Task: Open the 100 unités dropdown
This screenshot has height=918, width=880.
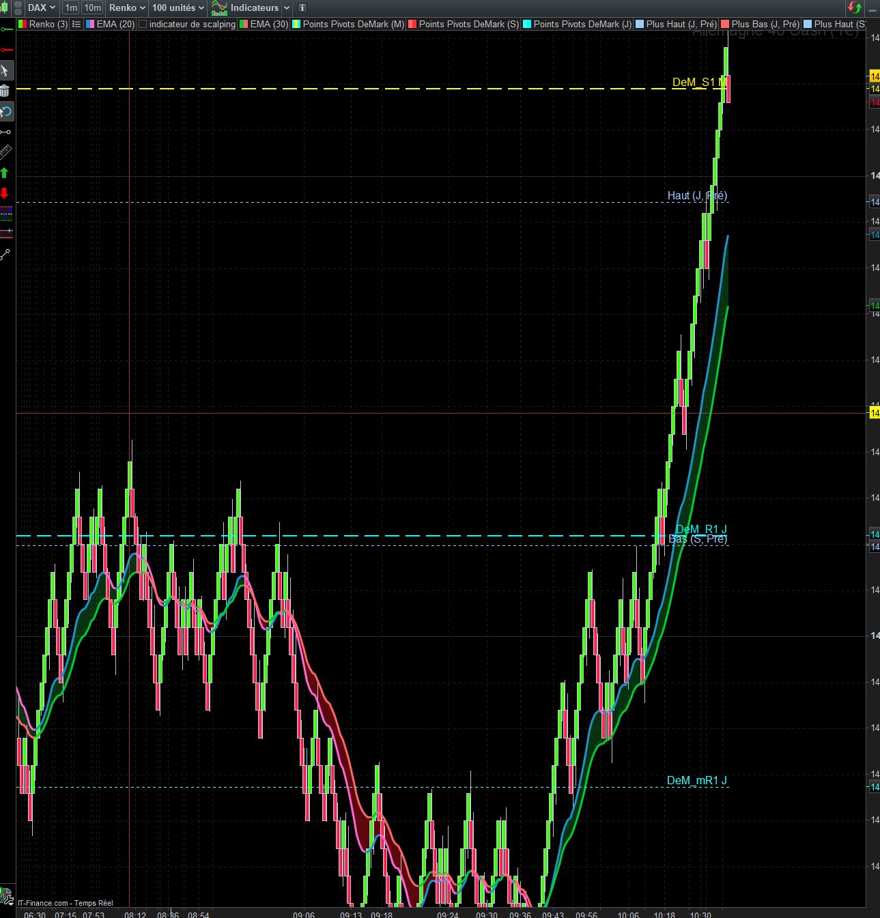Action: 178,8
